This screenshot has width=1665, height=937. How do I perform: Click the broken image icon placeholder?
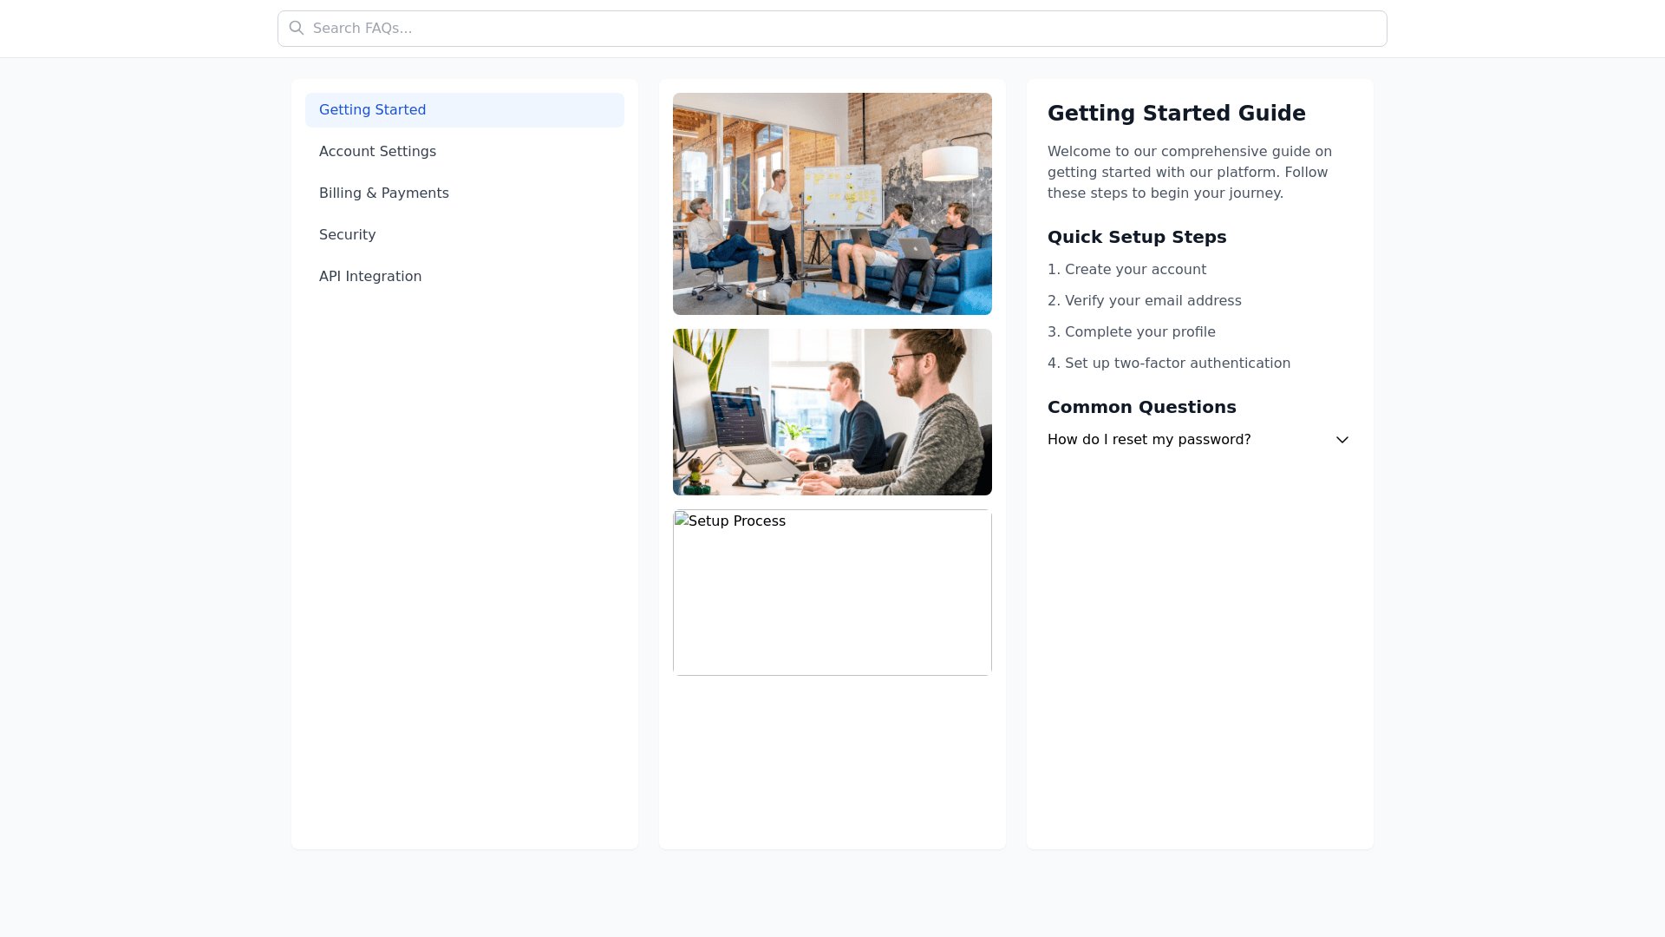coord(682,520)
